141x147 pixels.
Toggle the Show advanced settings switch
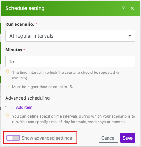13,138
